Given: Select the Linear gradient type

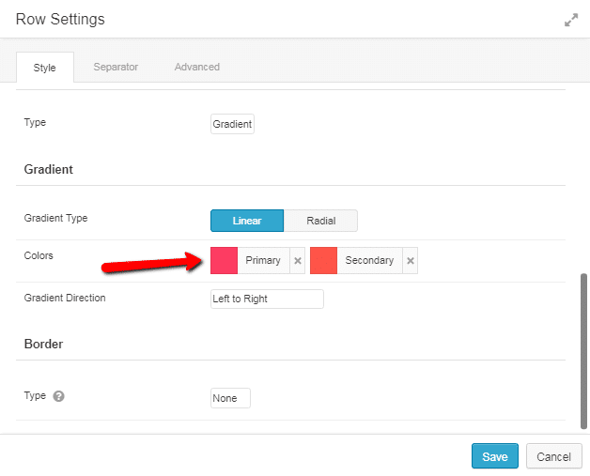Looking at the screenshot, I should click(247, 221).
